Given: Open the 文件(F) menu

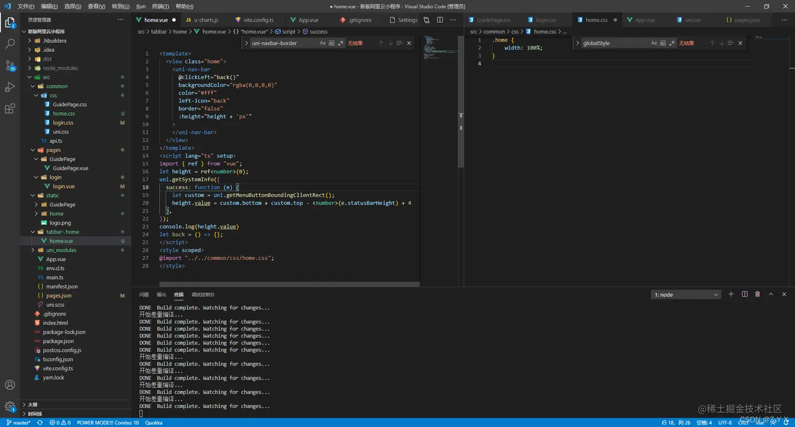Looking at the screenshot, I should point(26,6).
